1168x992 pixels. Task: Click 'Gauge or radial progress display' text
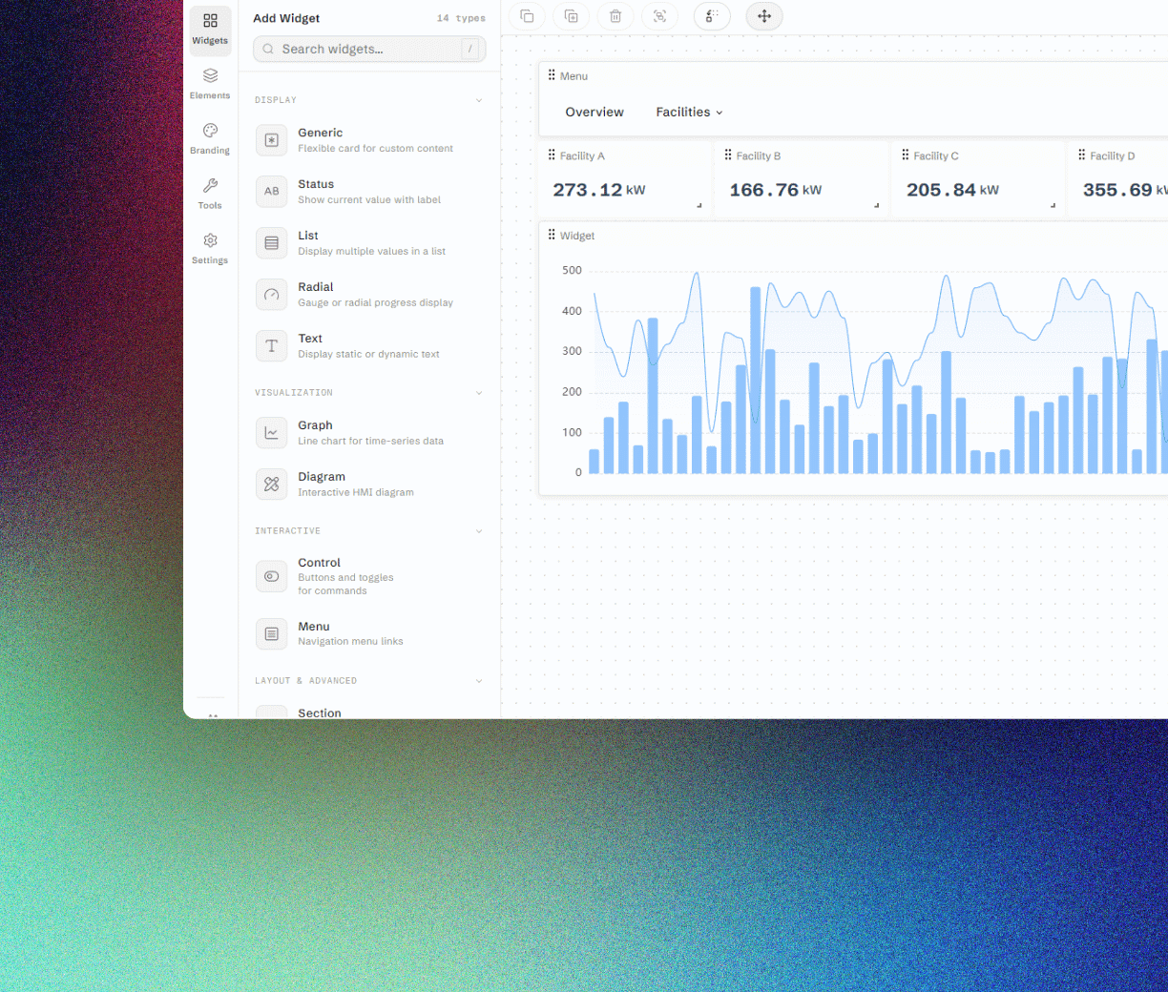tap(375, 303)
